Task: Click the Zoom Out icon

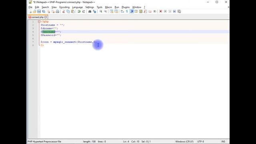Action: point(105,12)
